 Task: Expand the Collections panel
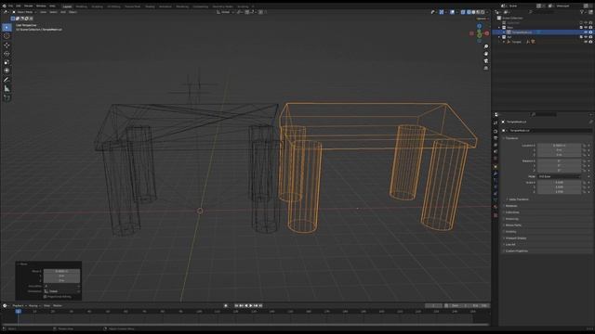click(x=512, y=212)
